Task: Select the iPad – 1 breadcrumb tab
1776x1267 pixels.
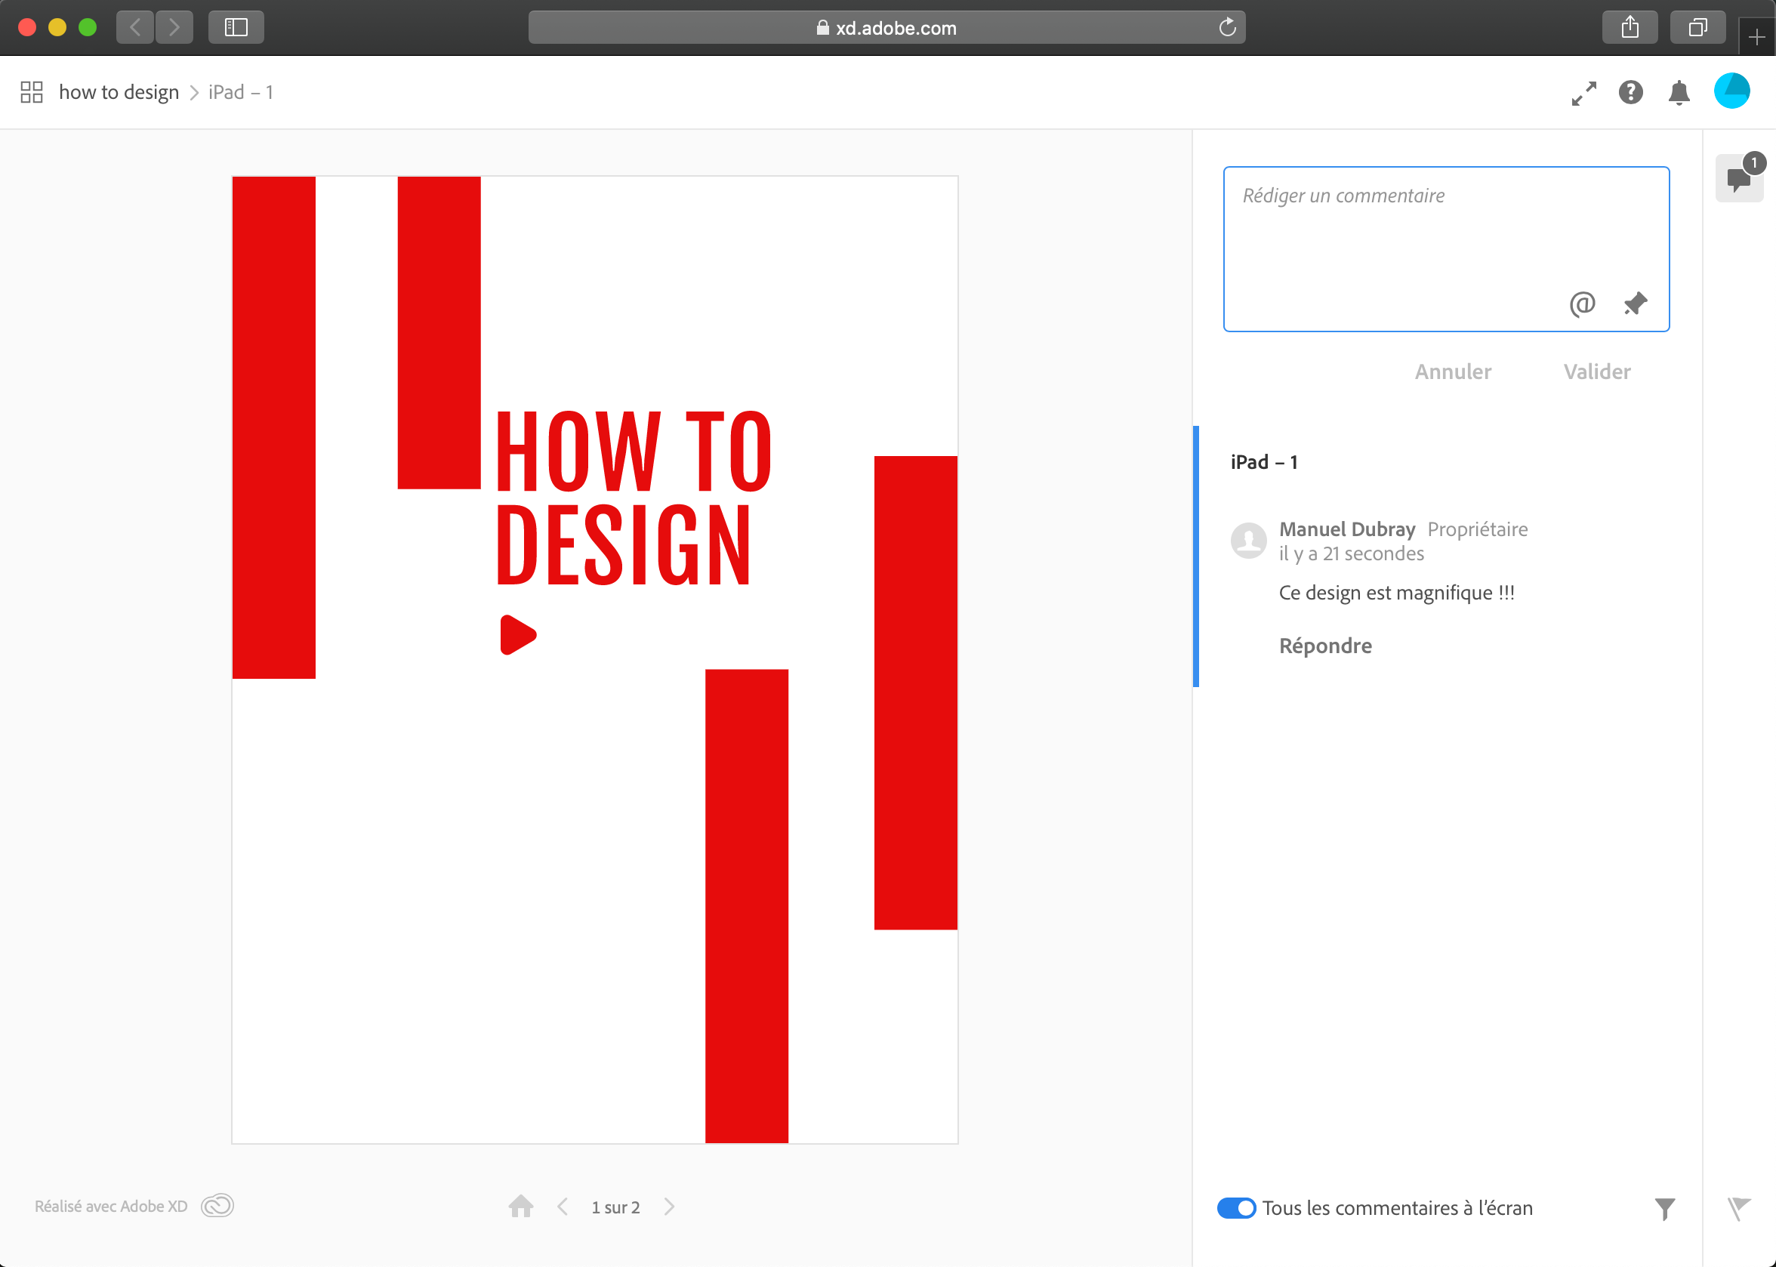Action: click(x=242, y=92)
